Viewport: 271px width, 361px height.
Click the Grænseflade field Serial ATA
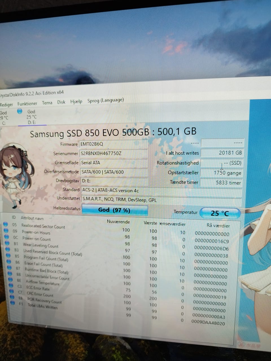tap(114, 163)
